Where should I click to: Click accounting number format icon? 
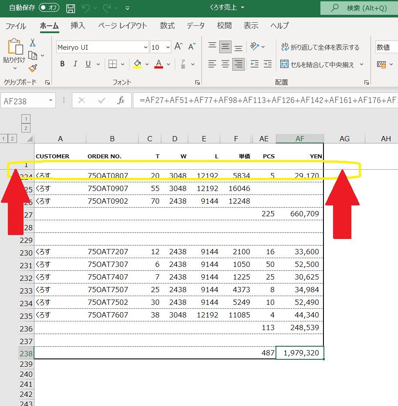coord(381,65)
